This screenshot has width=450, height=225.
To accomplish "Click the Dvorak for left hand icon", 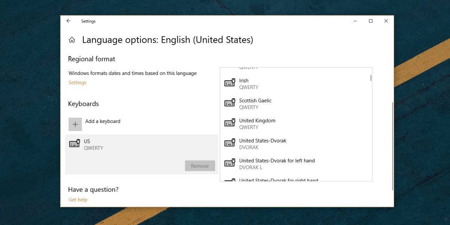I will coord(229,163).
